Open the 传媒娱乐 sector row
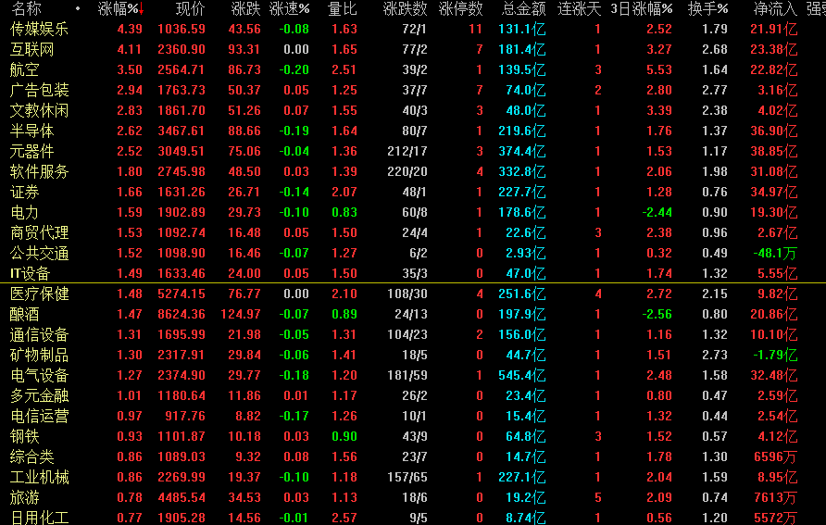Image resolution: width=826 pixels, height=525 pixels. coord(413,29)
